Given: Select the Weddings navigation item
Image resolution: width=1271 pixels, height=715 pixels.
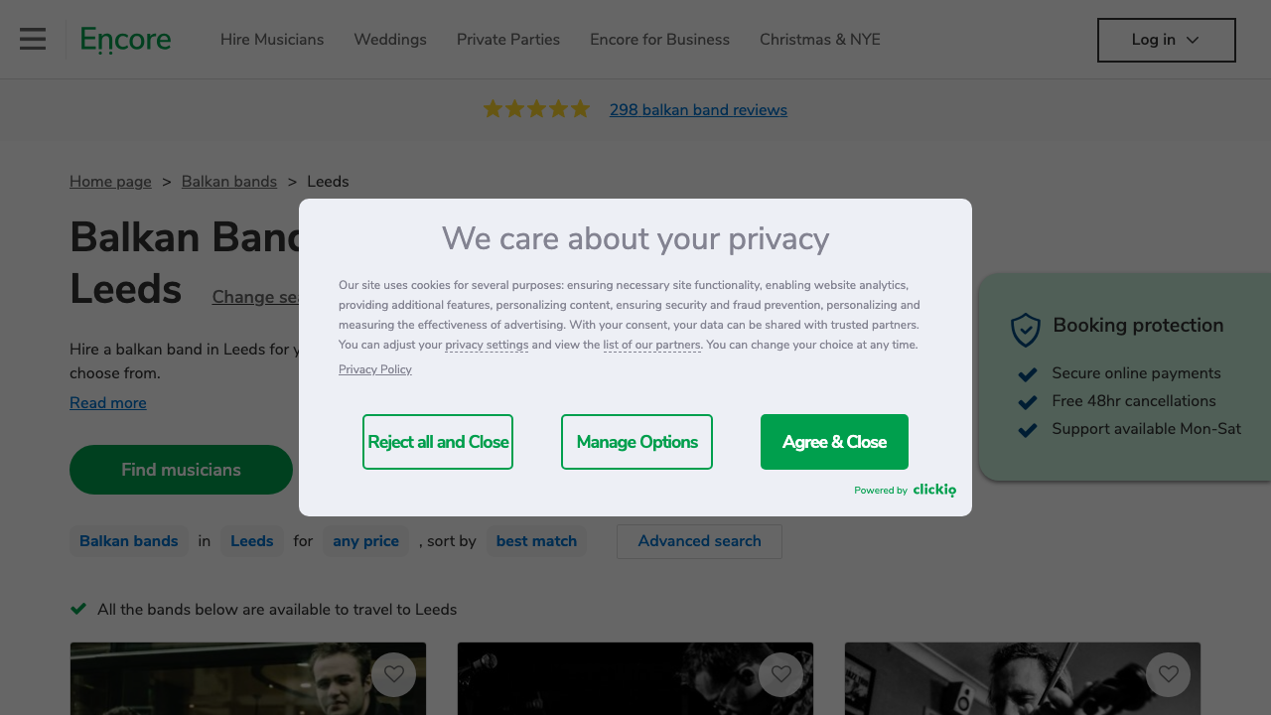Looking at the screenshot, I should pos(389,40).
